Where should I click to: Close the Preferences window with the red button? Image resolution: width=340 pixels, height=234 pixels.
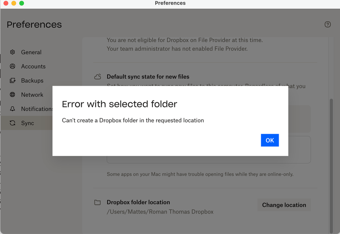(x=6, y=3)
